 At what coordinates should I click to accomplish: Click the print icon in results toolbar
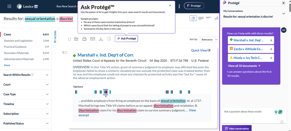[x=84, y=39]
